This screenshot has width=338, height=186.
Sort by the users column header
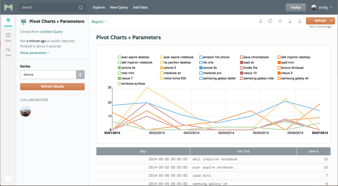pos(313,151)
